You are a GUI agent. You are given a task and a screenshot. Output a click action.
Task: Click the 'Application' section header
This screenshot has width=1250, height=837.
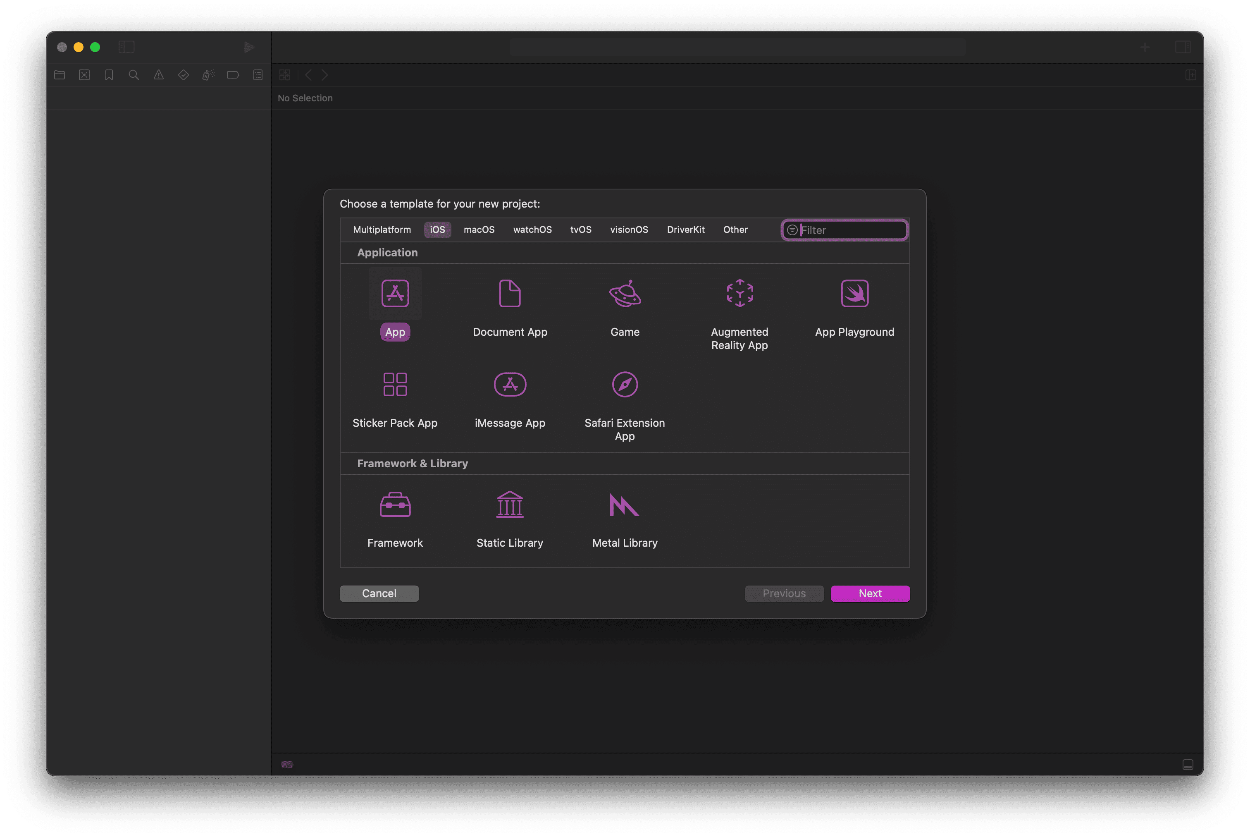point(387,253)
